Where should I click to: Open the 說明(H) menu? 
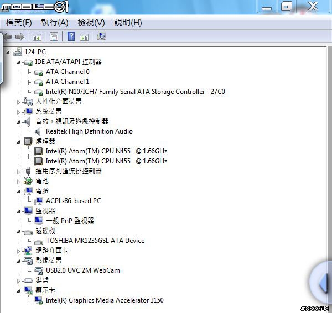coord(128,23)
